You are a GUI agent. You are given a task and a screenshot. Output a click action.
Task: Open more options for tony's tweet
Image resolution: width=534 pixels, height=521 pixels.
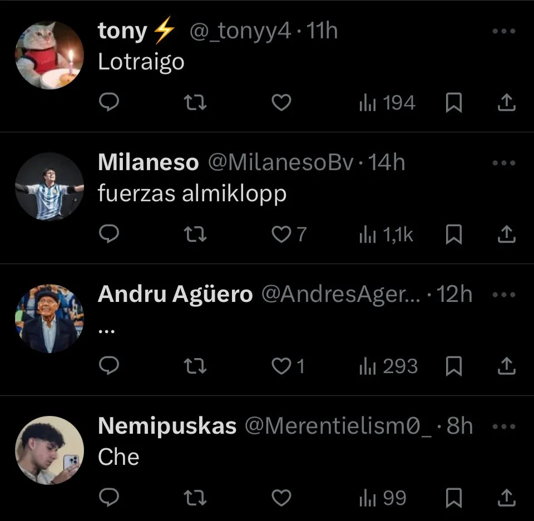point(504,31)
